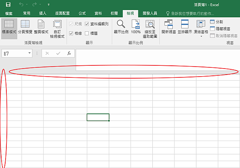Viewport: 240px width, 168px height.
Task: Click 取消隱藏視窗 Unhide Window button
Action: [224, 36]
